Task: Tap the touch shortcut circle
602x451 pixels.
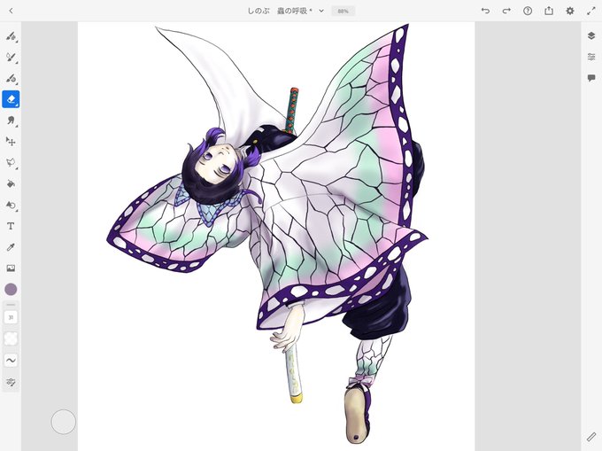Action: click(x=64, y=422)
